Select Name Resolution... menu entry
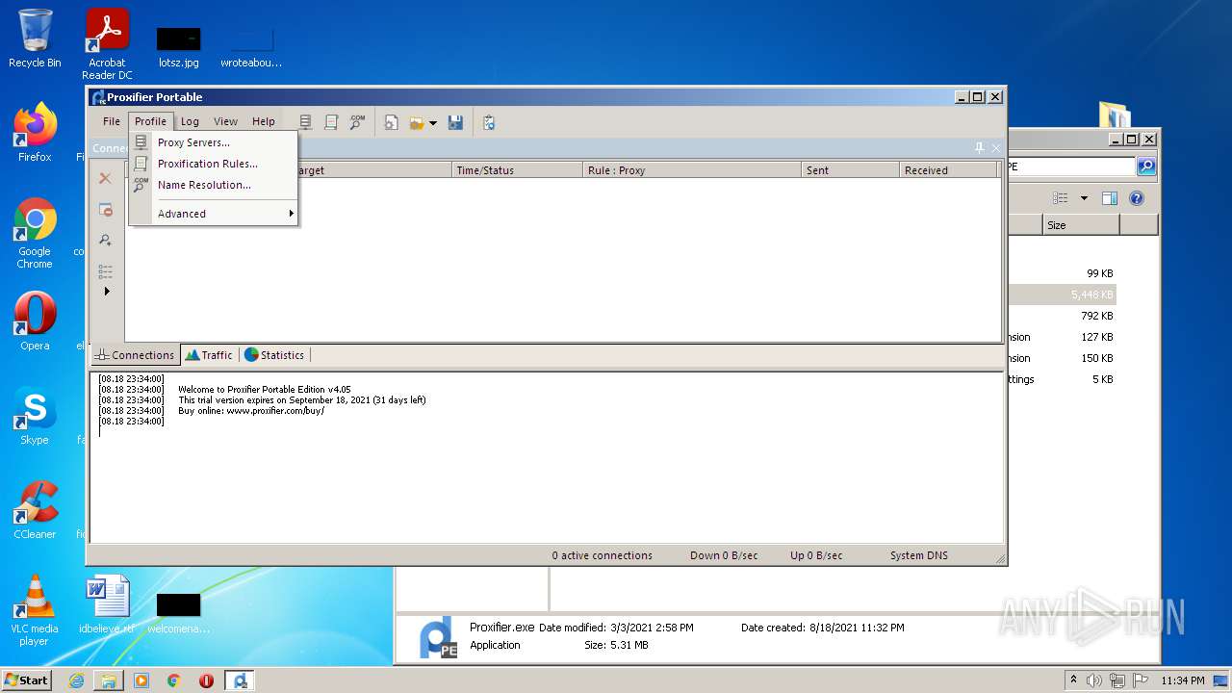This screenshot has width=1232, height=693. pos(213,185)
